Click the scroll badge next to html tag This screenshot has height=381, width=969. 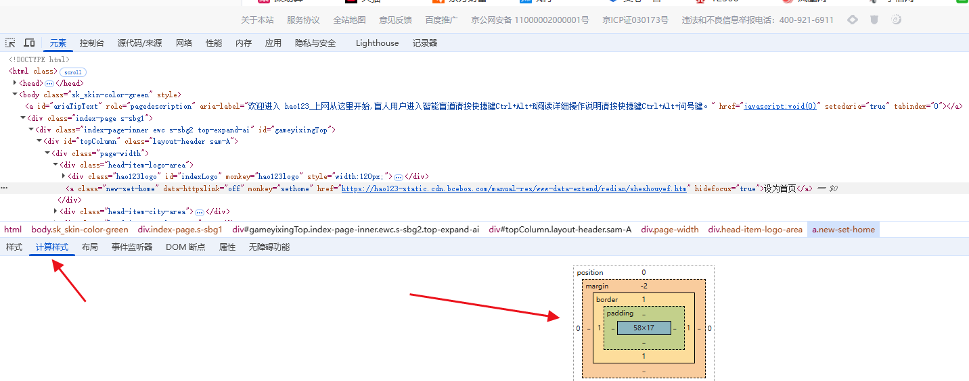tap(73, 72)
